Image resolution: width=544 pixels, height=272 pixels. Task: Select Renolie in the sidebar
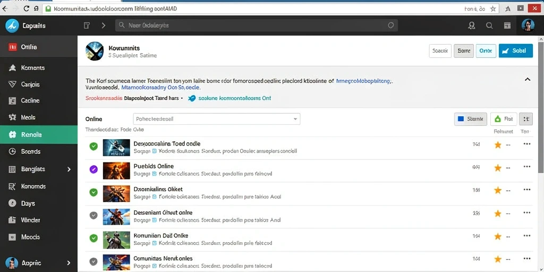(39, 134)
